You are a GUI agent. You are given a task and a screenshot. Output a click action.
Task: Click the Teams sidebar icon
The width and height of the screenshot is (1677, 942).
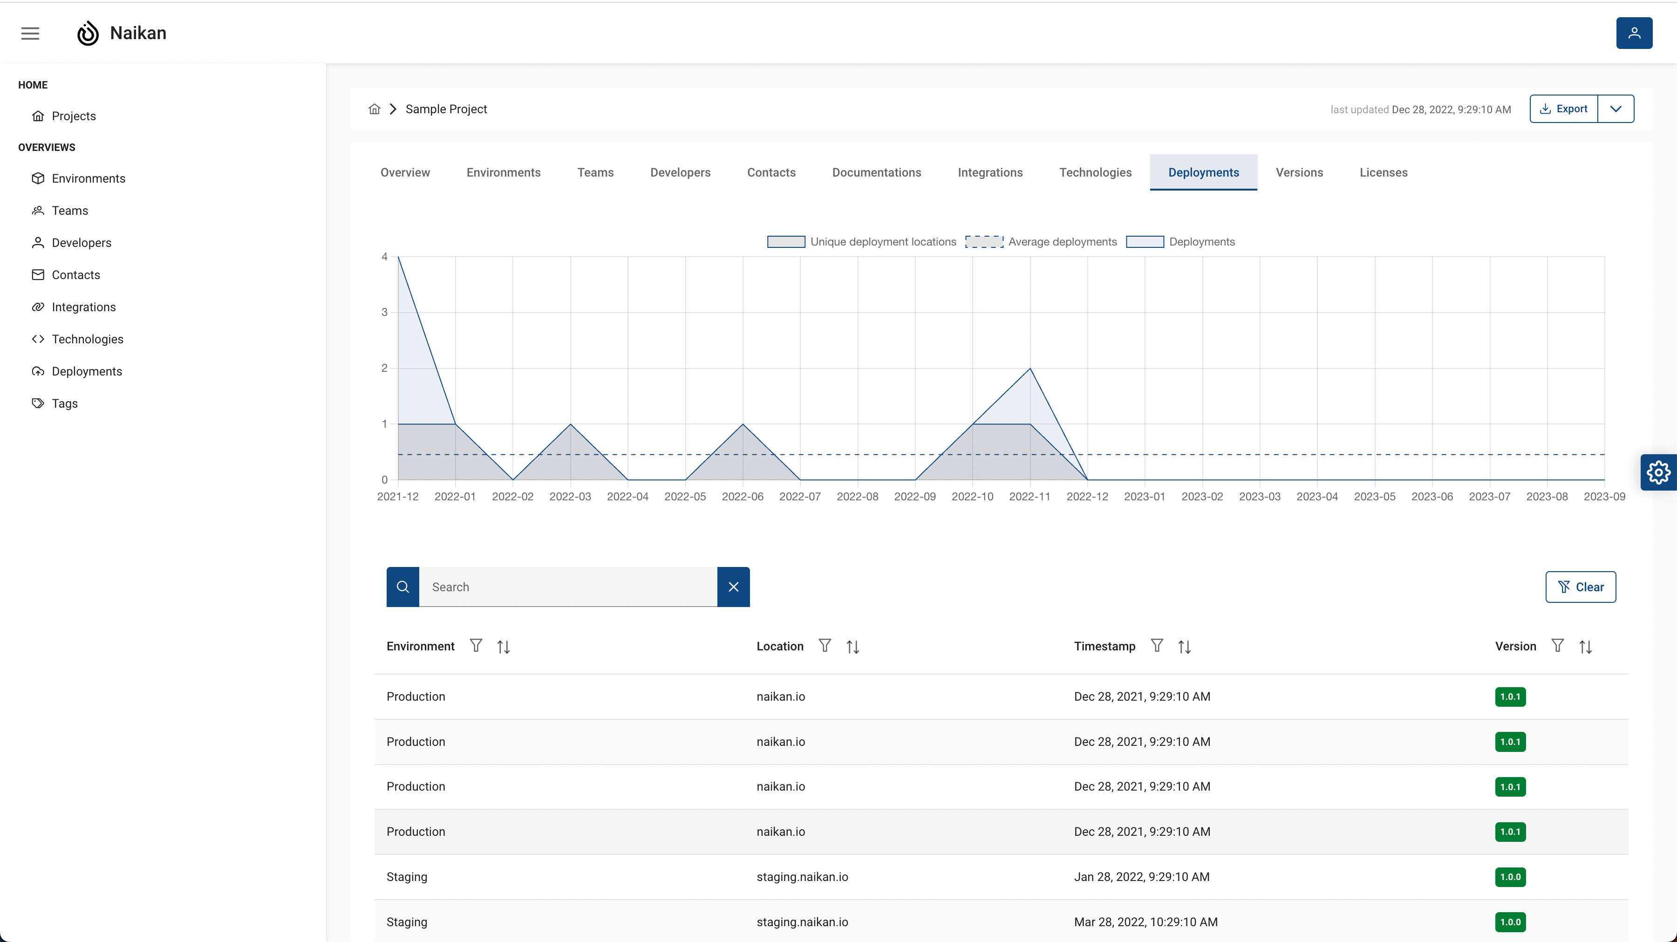pyautogui.click(x=38, y=210)
